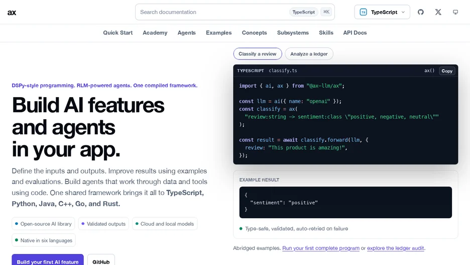Viewport: 470px width, 265px height.
Task: Open the X (Twitter) icon link
Action: [438, 12]
